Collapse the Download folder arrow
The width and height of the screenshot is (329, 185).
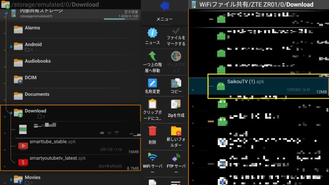[11, 113]
